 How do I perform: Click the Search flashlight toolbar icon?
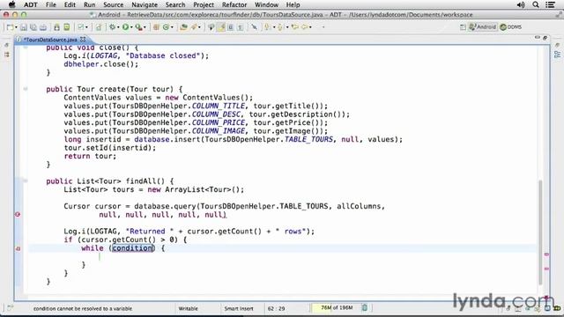click(195, 27)
